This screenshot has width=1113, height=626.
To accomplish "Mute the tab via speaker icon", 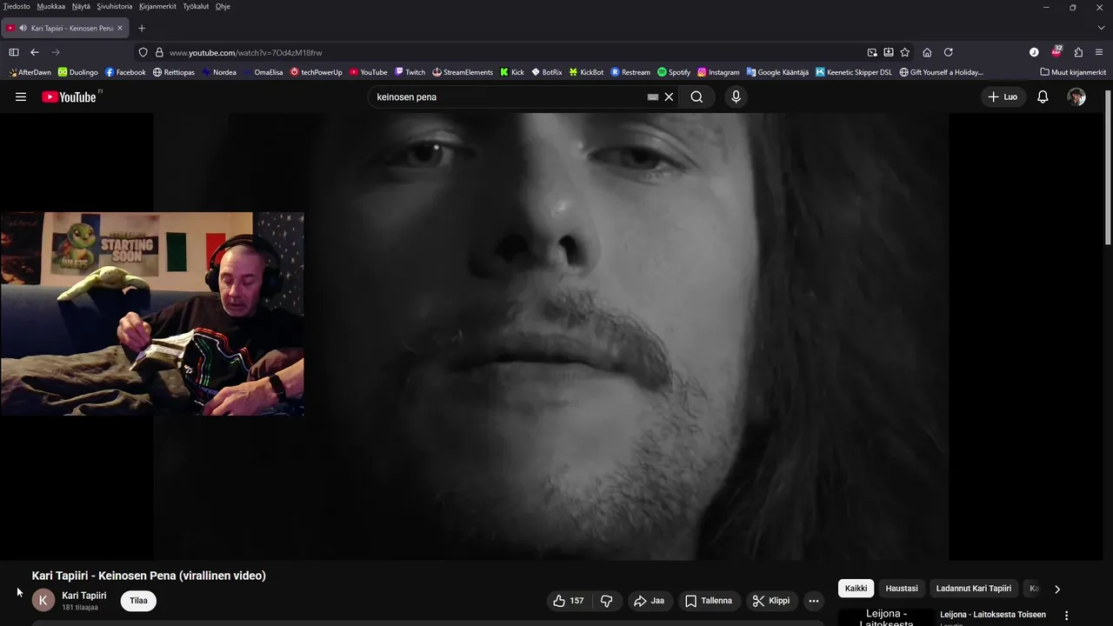I will (x=23, y=28).
